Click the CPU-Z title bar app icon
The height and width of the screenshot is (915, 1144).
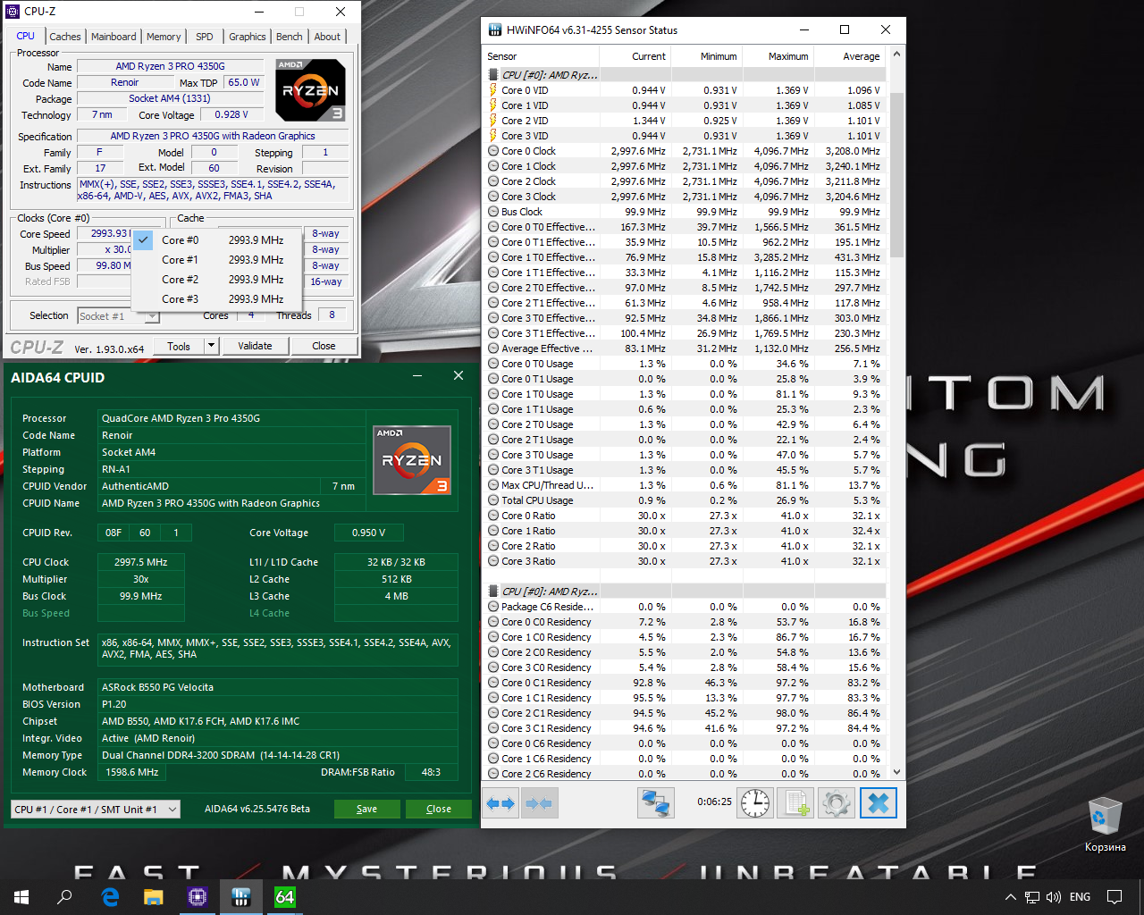13,12
